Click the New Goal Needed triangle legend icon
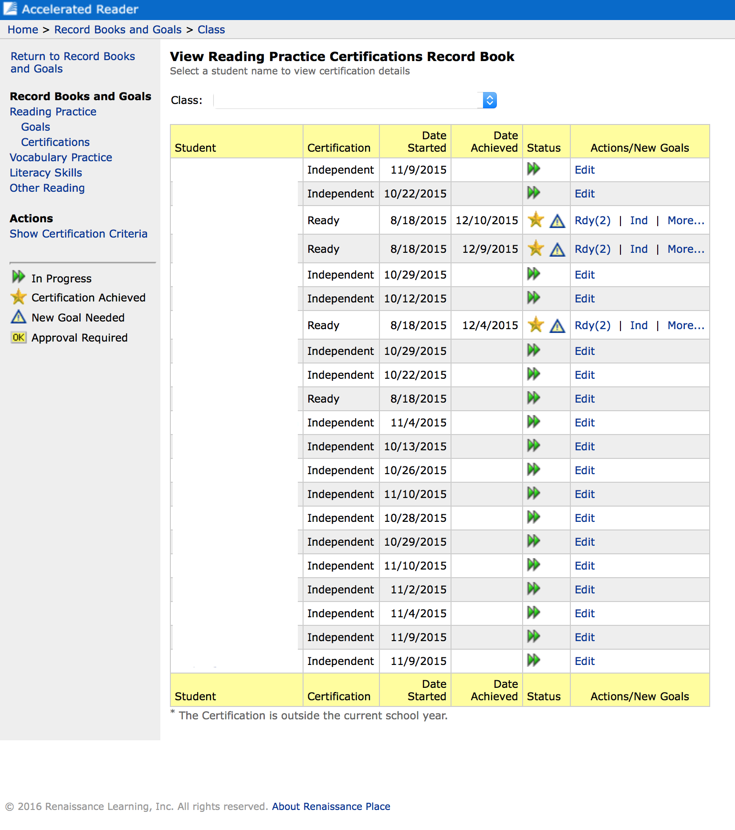The width and height of the screenshot is (735, 830). (19, 317)
